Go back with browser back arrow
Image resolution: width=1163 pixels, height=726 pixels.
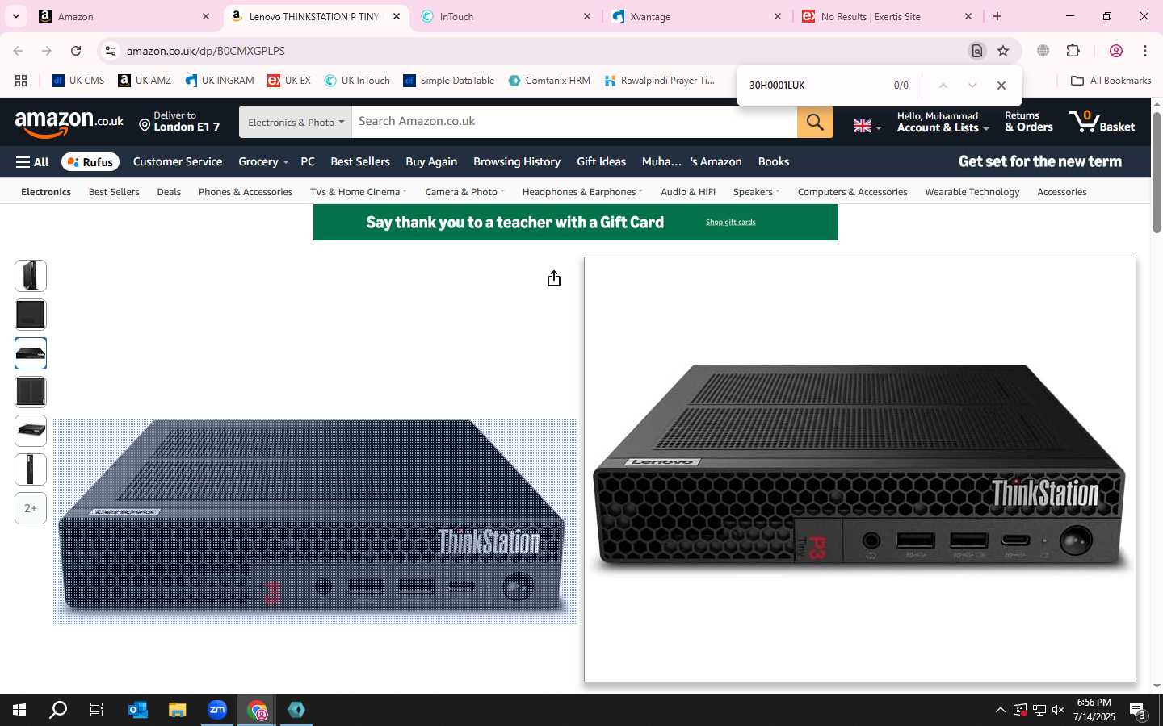pyautogui.click(x=18, y=51)
